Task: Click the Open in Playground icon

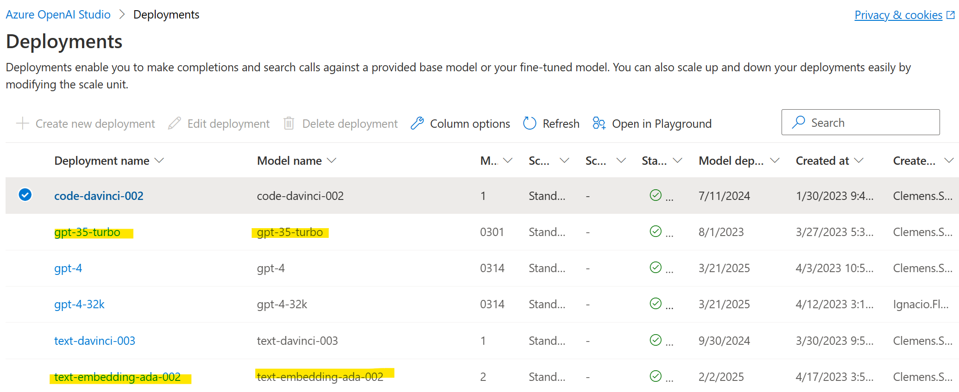Action: pyautogui.click(x=599, y=124)
